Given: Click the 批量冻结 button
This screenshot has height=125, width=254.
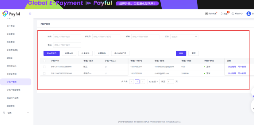Looking at the screenshot, I should (69, 53).
